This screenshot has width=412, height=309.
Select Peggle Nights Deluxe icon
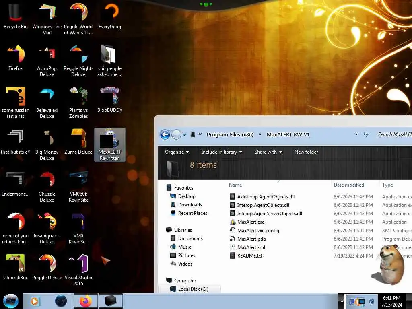coord(78,61)
